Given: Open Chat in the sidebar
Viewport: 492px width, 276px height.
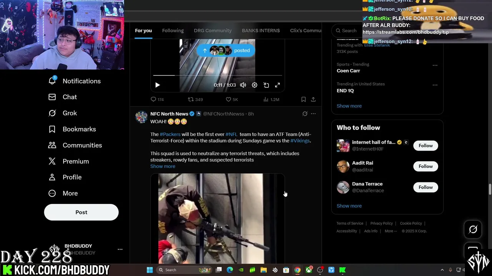Looking at the screenshot, I should click(x=63, y=97).
